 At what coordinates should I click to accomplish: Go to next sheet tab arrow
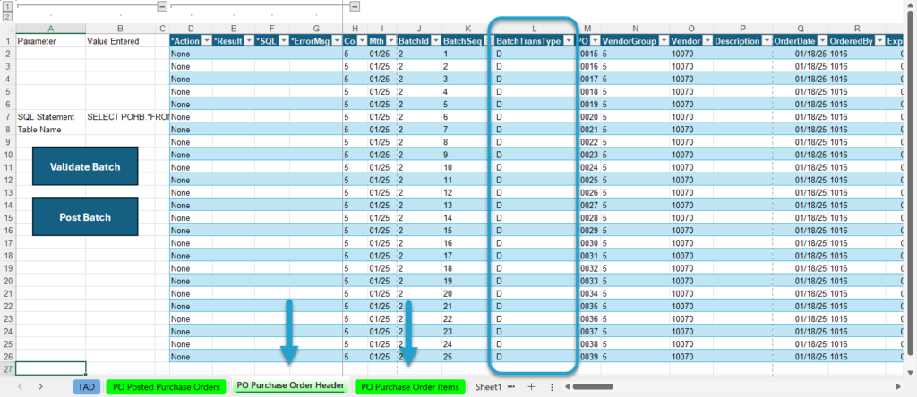[40, 386]
